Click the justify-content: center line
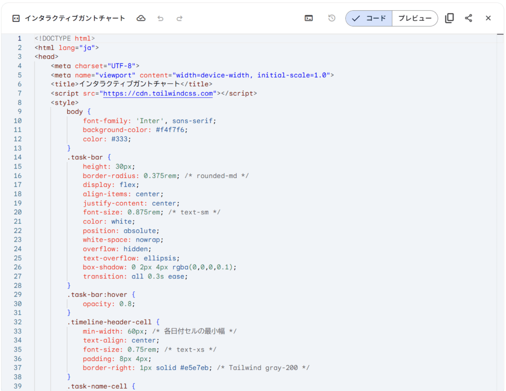Viewport: 506px width, 391px height. 131,203
